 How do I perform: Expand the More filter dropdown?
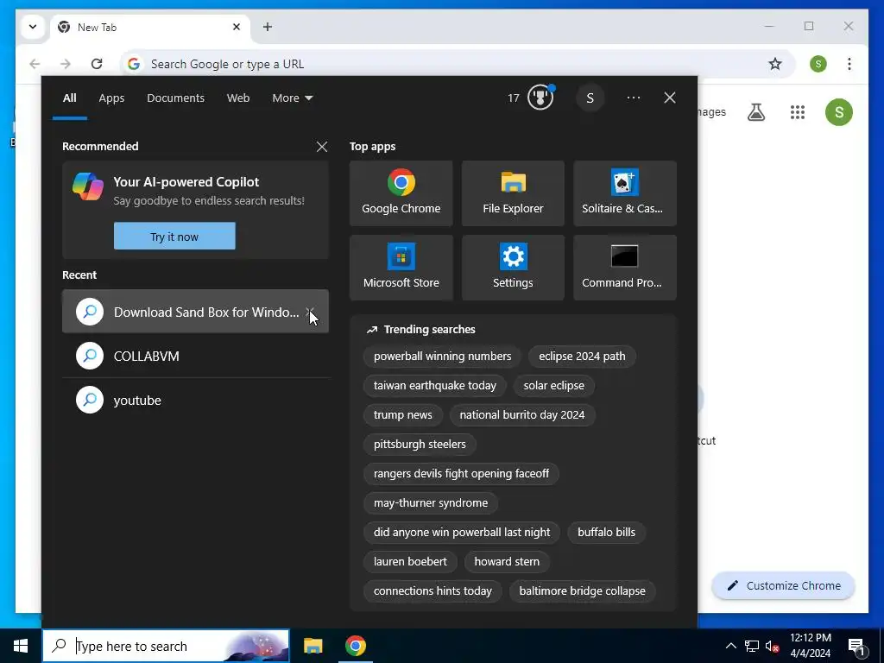point(292,98)
